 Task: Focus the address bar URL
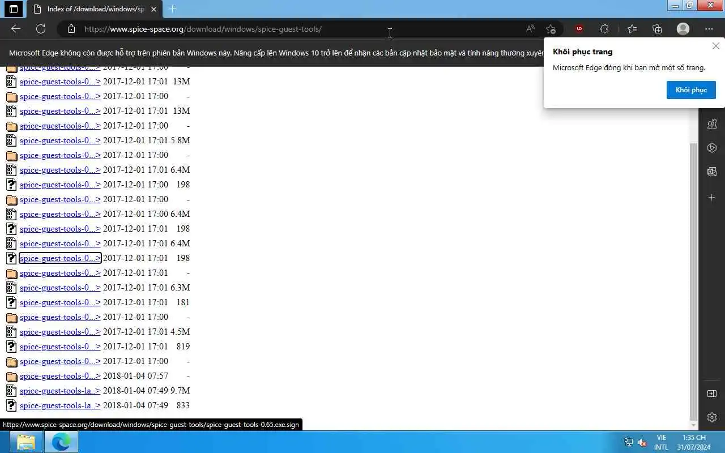(x=203, y=29)
